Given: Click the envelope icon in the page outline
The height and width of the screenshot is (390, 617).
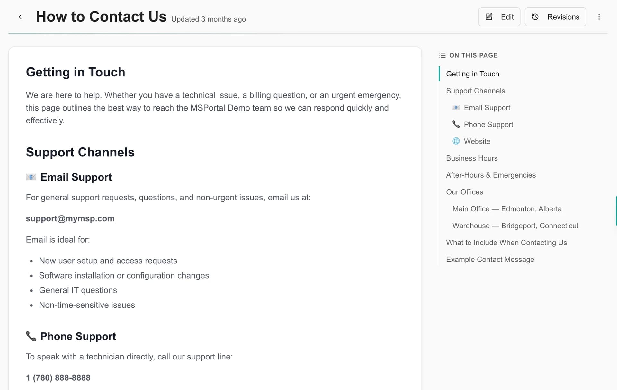Looking at the screenshot, I should 456,107.
